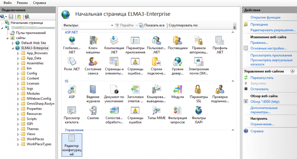Collapse the Управление group section chevron
This screenshot has width=297, height=159.
[233, 130]
